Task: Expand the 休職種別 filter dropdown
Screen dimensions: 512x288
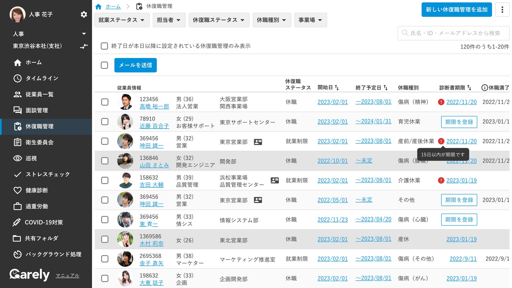Action: [271, 20]
